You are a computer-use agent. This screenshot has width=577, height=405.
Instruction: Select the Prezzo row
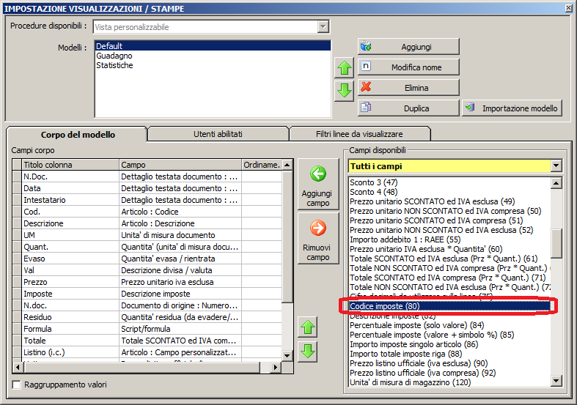147,282
